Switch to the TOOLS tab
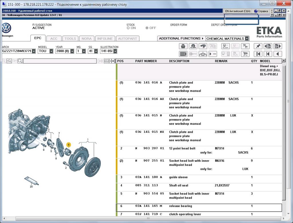The width and height of the screenshot is (293, 223). [70, 39]
